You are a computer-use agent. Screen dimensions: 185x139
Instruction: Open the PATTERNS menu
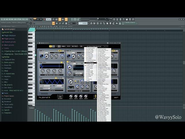click(x=11, y=19)
